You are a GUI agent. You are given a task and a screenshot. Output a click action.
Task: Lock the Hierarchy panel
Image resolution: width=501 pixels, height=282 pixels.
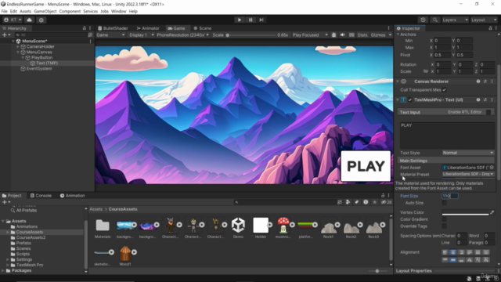85,28
